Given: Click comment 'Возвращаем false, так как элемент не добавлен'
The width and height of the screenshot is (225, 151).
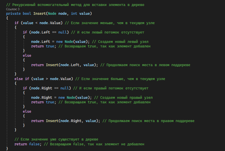Looking at the screenshot, I should (97, 144).
